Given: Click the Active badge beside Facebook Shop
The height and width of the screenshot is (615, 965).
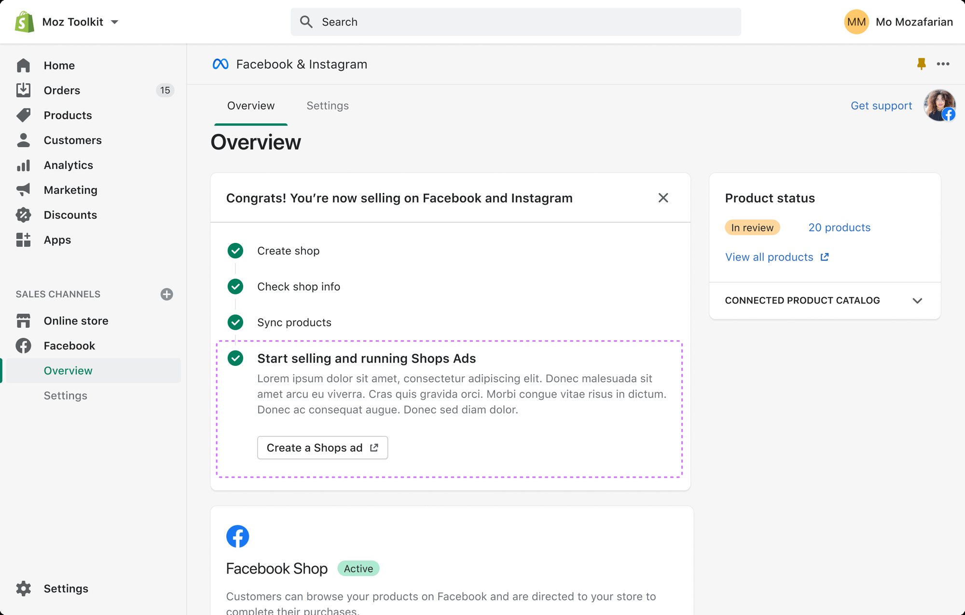Looking at the screenshot, I should pyautogui.click(x=358, y=569).
